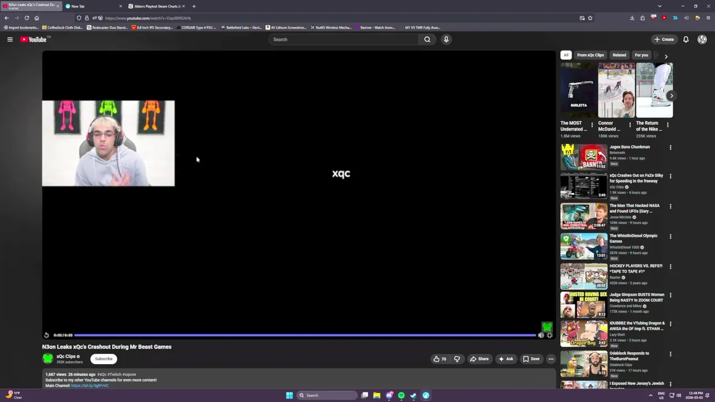This screenshot has height=402, width=715.
Task: Show more filter chips with right arrow
Action: coord(666,56)
